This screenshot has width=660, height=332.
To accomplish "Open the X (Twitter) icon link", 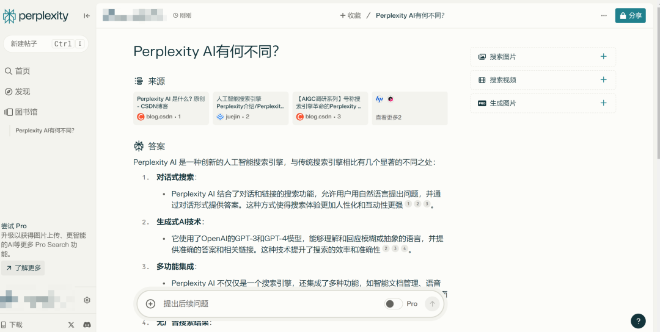I will point(71,325).
